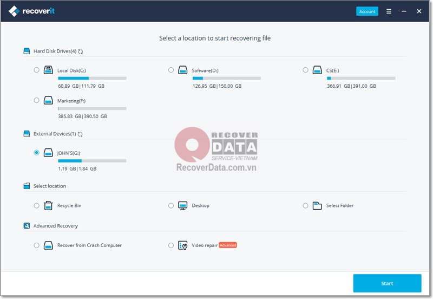Click the Hard Disk Drives section icon

pos(27,51)
